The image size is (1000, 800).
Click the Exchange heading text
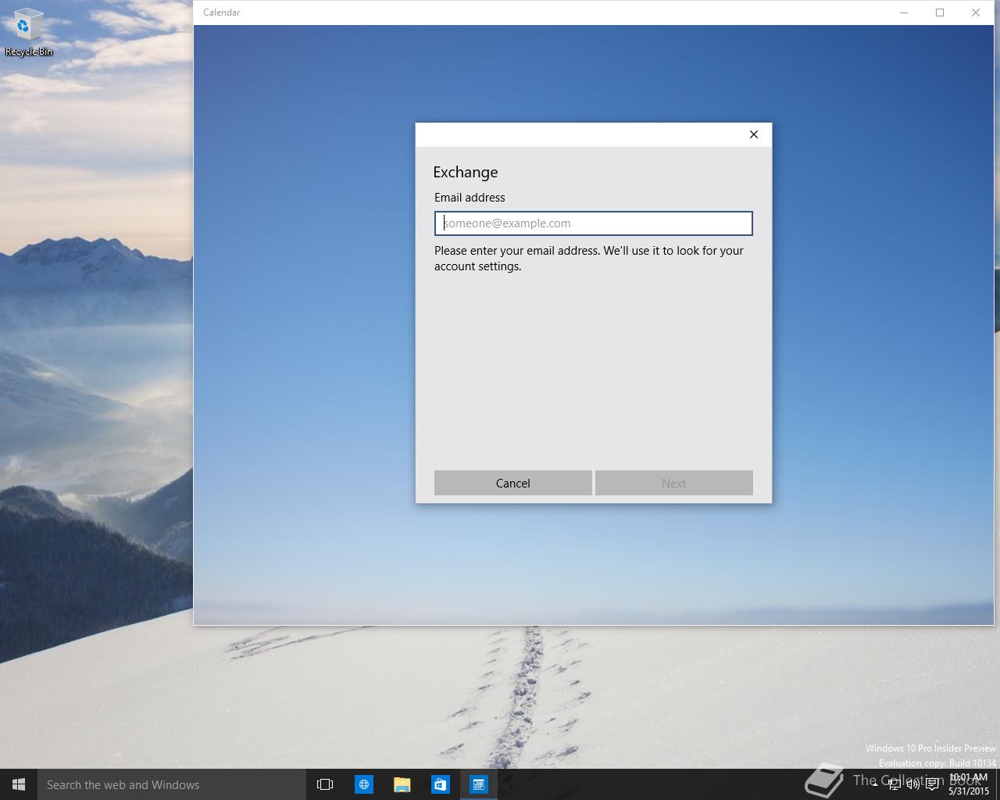click(466, 173)
